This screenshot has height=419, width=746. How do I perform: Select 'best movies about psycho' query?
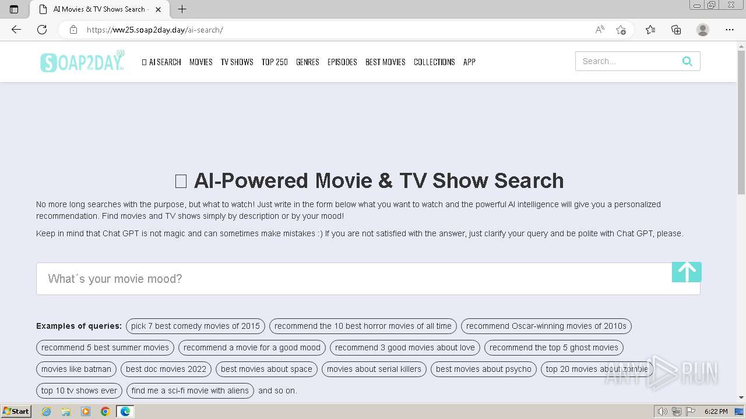(x=484, y=369)
